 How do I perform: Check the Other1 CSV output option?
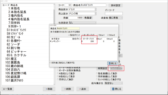coord(98,35)
